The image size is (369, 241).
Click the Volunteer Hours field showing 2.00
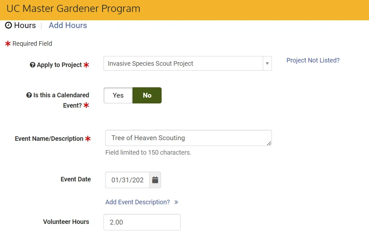click(x=142, y=222)
